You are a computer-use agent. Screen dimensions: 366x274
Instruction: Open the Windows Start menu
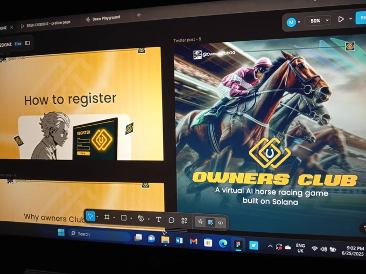(x=61, y=232)
